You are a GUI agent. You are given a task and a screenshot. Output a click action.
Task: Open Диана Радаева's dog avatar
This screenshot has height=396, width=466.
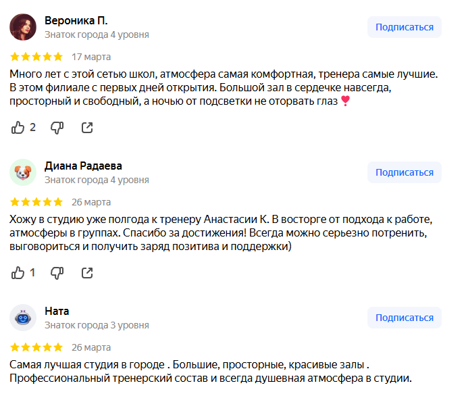[x=23, y=172]
